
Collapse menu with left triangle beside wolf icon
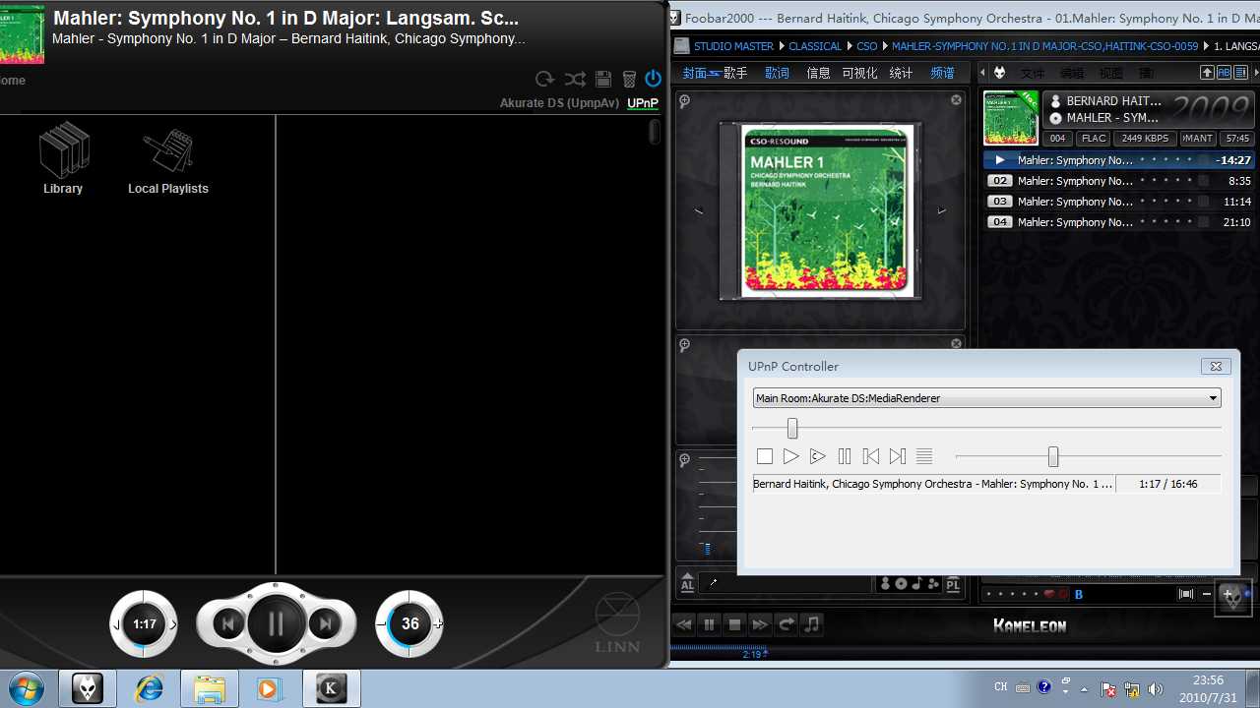(982, 73)
